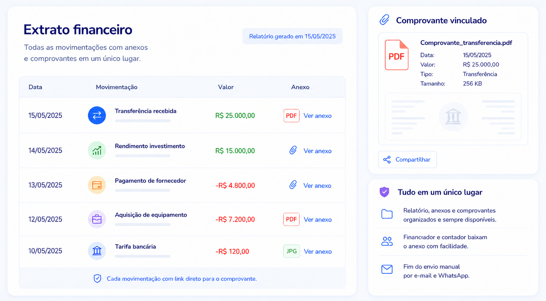Click the date 12/05/2025
This screenshot has width=546, height=301.
tap(45, 219)
